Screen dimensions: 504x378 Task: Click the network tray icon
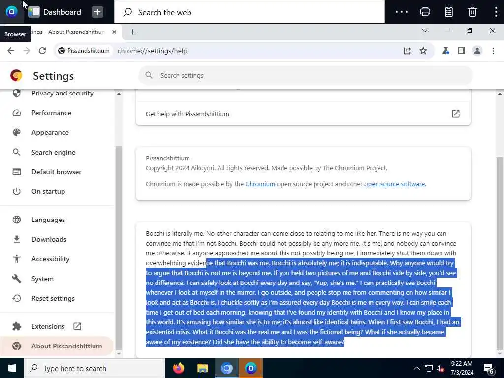(x=429, y=368)
